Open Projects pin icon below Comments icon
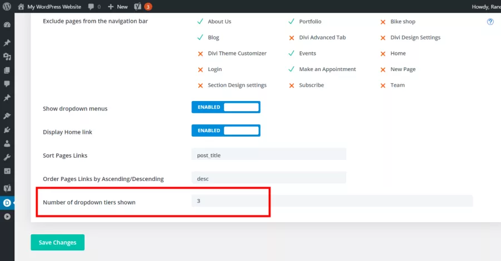Viewport: 501px width, 261px height. pos(7,98)
